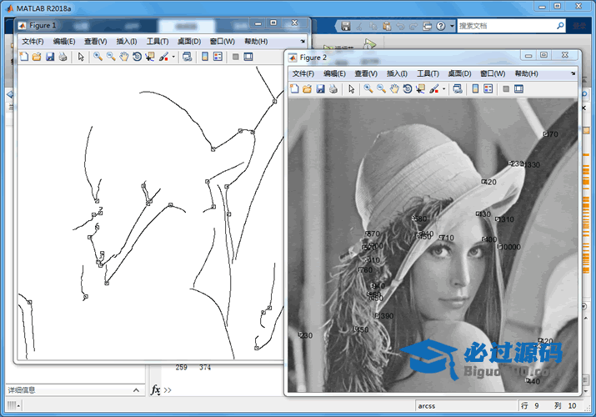Select Pan hand tool in Figure 1
Viewport: 596px width, 417px height.
click(124, 57)
